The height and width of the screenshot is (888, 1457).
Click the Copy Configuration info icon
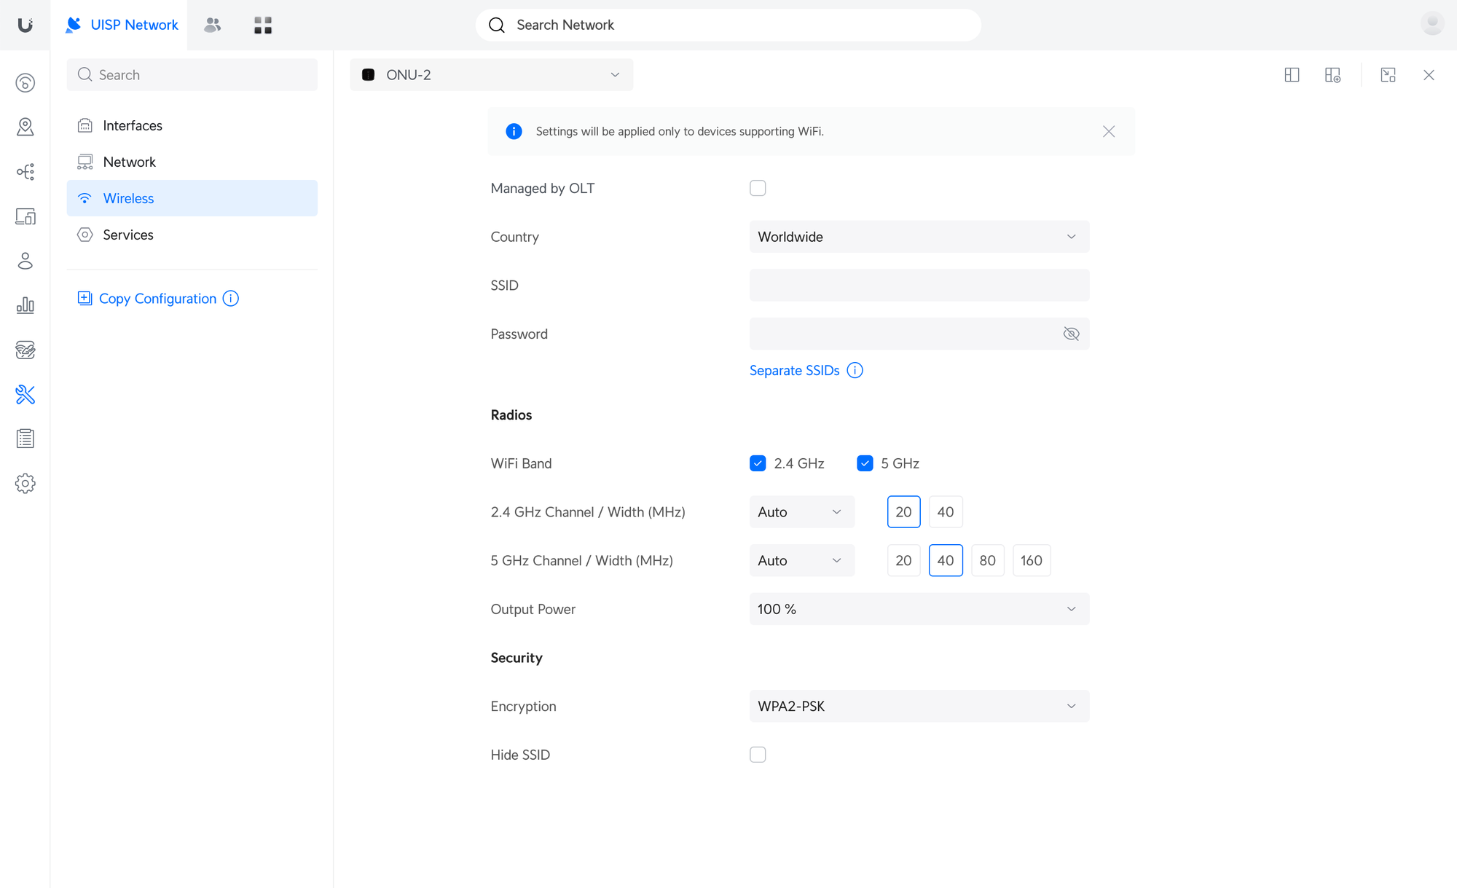(x=231, y=299)
